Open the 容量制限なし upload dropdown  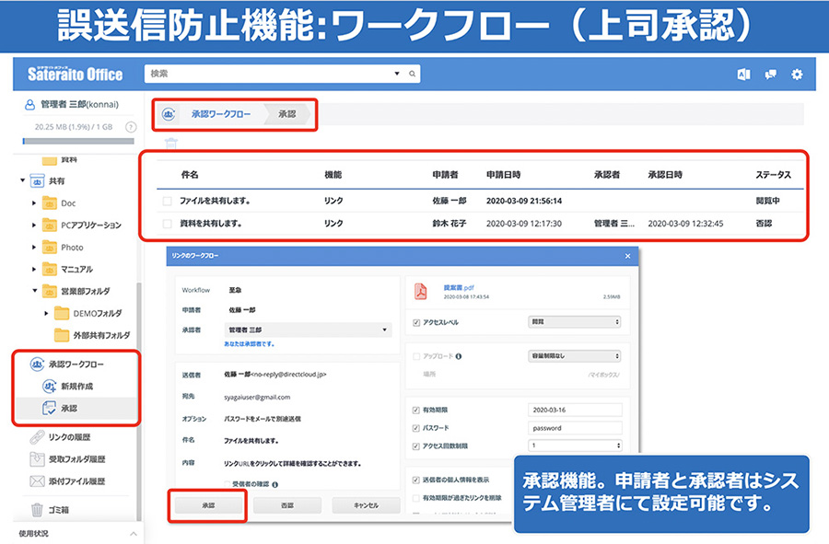tap(575, 356)
